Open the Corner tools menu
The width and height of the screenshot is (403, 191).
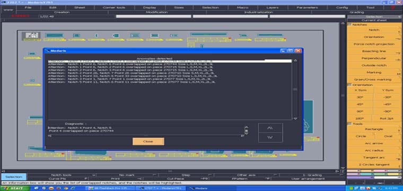click(114, 7)
